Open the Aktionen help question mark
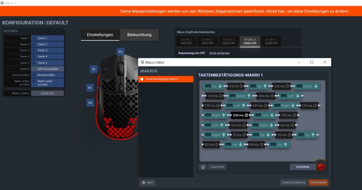Viewport: 362px width, 190px height. pyautogui.click(x=64, y=30)
